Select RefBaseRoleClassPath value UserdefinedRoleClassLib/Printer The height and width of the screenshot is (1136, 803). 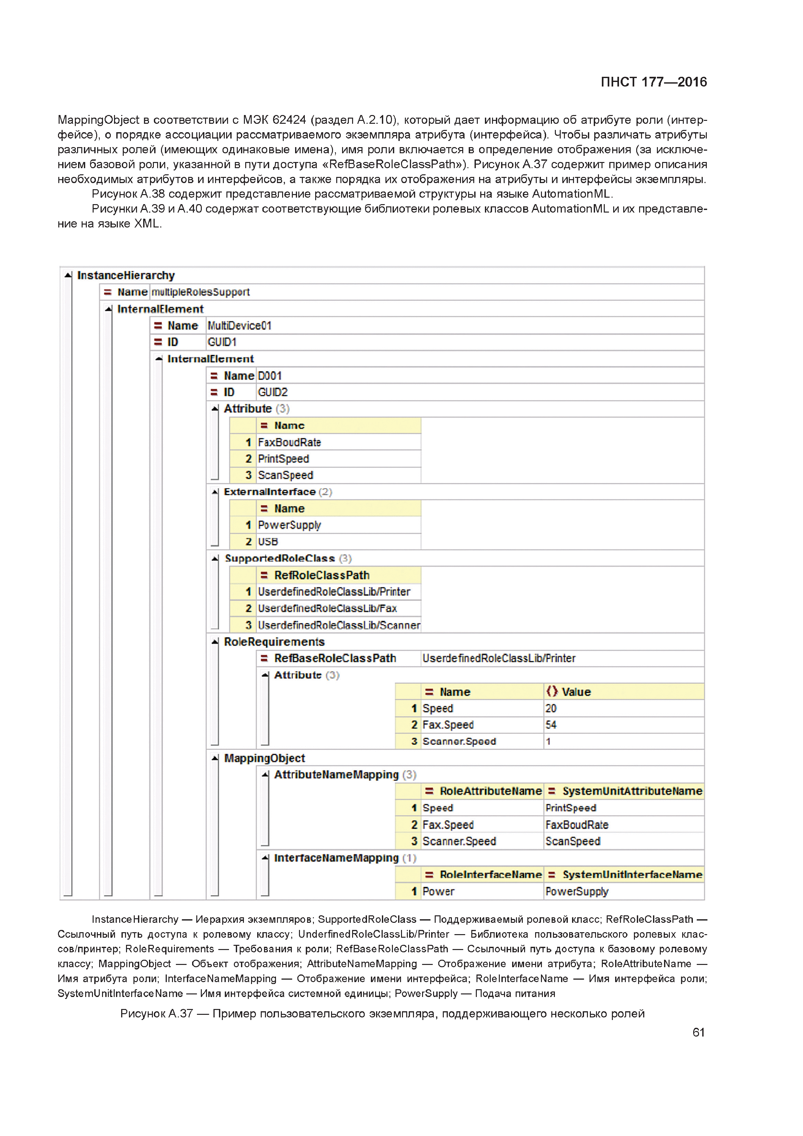coord(563,658)
